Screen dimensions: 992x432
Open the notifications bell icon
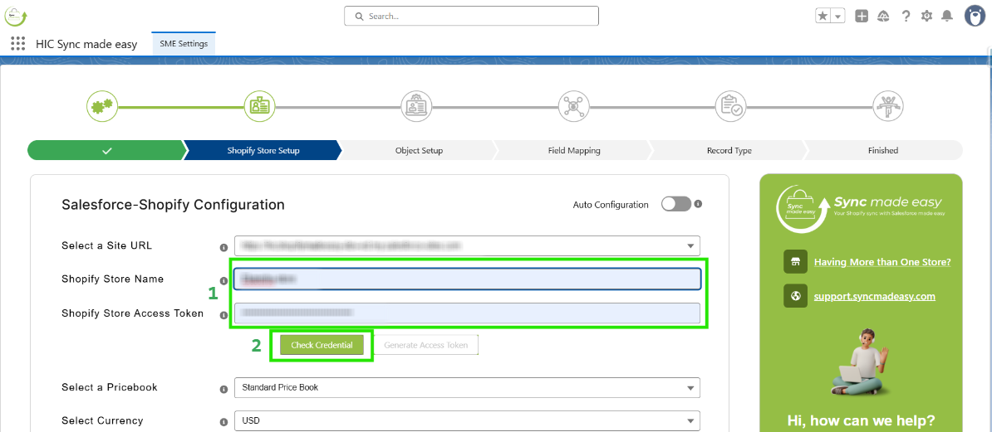pos(946,16)
